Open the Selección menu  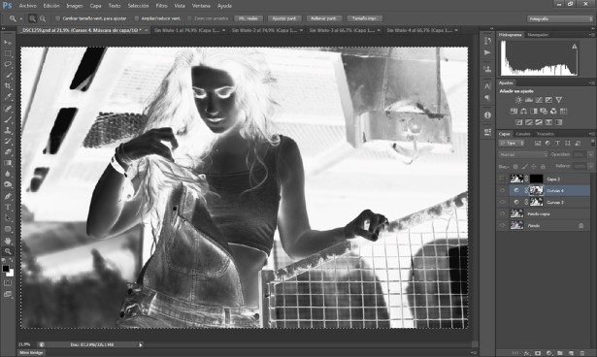[138, 6]
